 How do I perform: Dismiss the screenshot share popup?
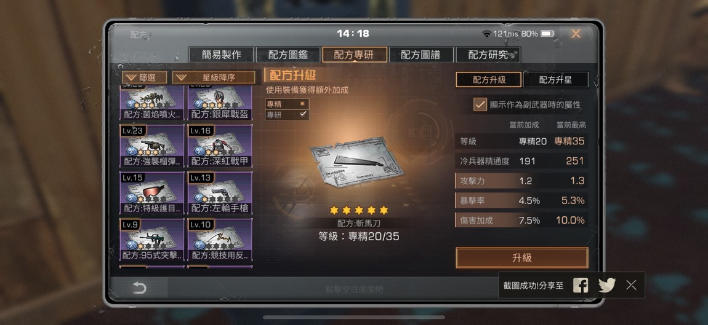[631, 285]
